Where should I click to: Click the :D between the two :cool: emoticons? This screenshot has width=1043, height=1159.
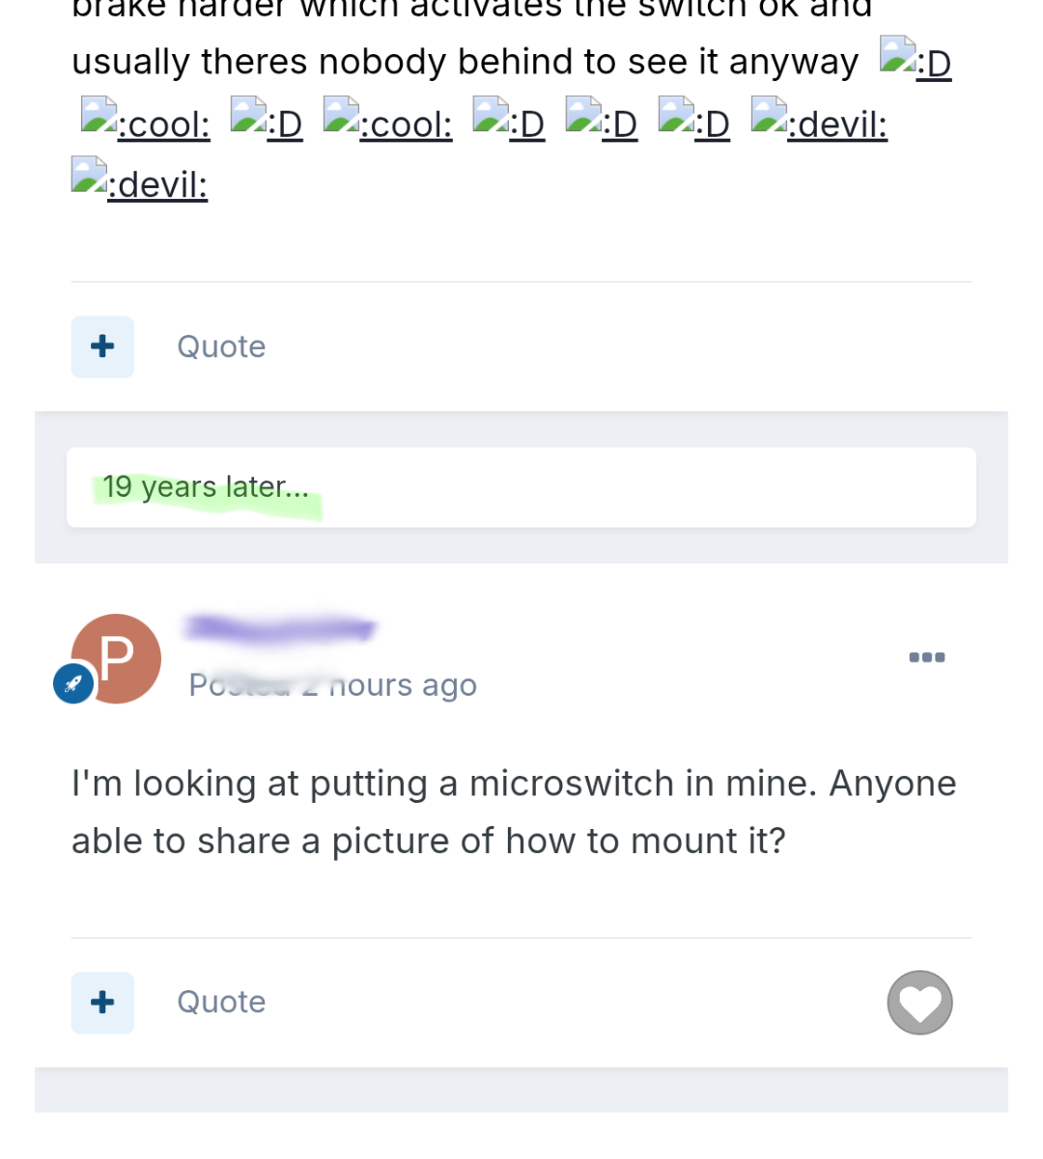[x=267, y=123]
